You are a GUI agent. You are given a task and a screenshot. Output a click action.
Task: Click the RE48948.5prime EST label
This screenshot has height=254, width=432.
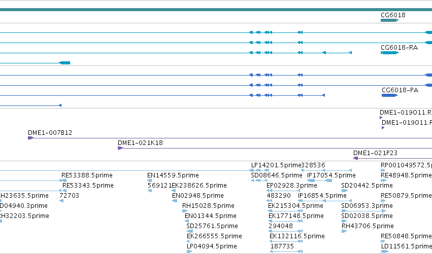point(406,175)
